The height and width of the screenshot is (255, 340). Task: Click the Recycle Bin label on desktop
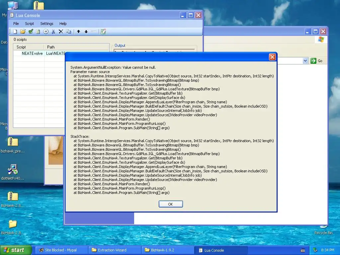[323, 233]
